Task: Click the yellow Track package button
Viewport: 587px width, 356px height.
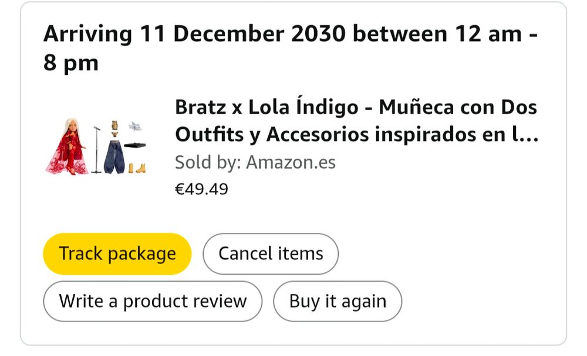Action: click(117, 254)
